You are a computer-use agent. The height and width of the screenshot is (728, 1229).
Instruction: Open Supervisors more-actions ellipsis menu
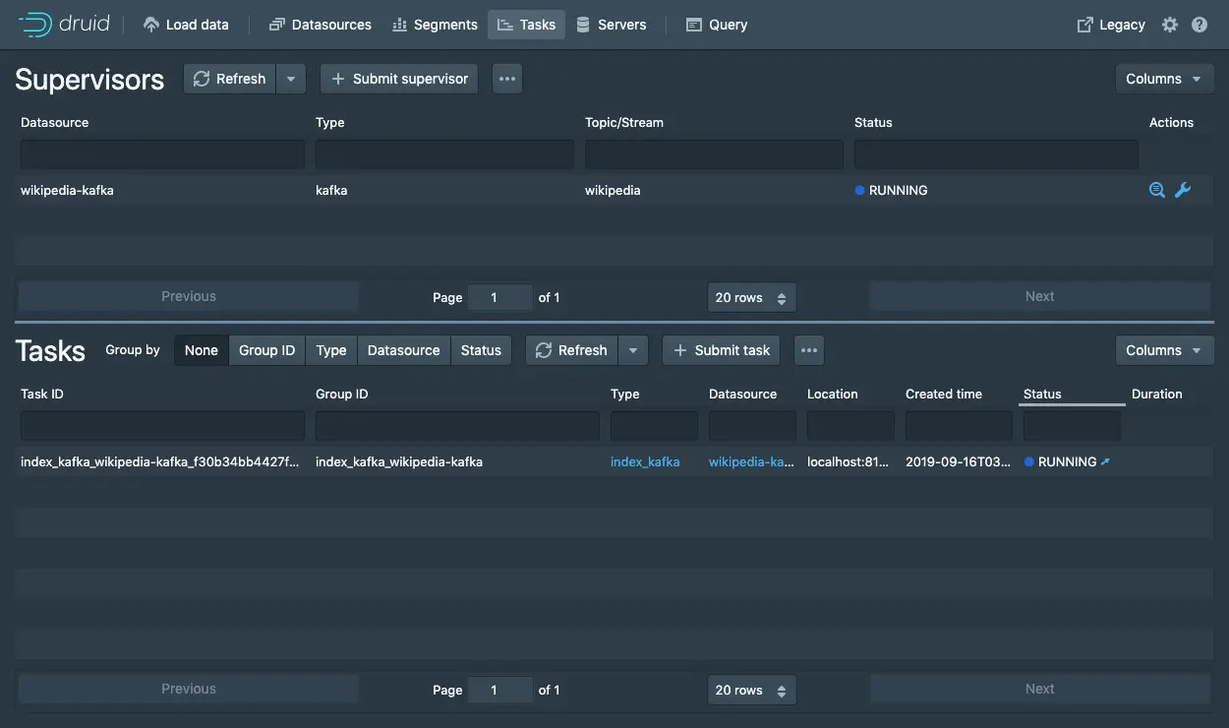[507, 79]
